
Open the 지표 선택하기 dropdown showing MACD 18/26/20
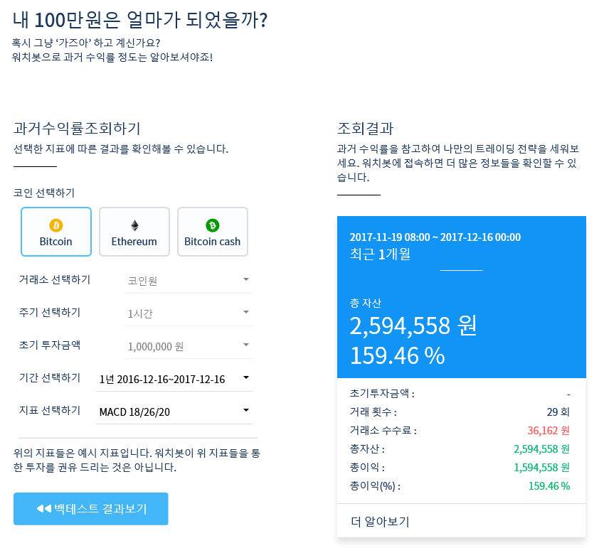point(174,412)
